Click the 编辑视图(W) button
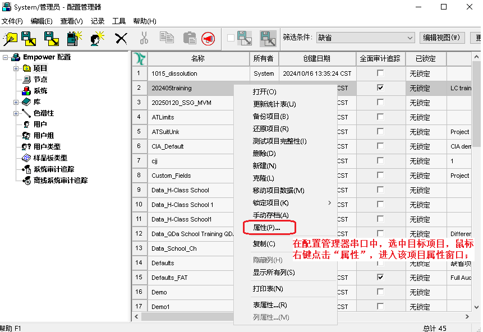Screen dimensions: 483x332 coord(441,38)
